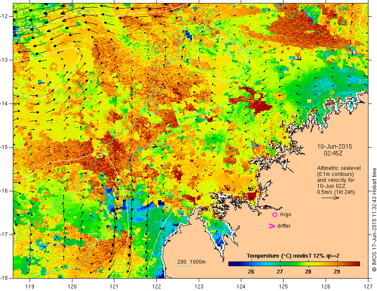Click latitude axis label -13
377x291 pixels.
4,60
